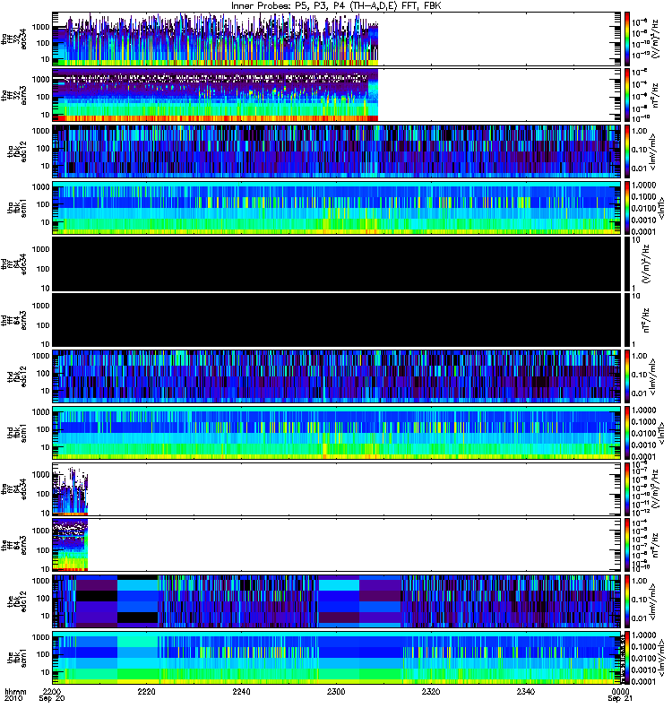The width and height of the screenshot is (672, 717).
Task: Click the '<|nT|>' unit label of tha scm1 panel
Action: pos(660,208)
